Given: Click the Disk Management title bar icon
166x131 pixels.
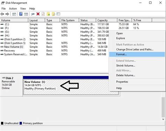Looking at the screenshot, I should click(x=2, y=3).
